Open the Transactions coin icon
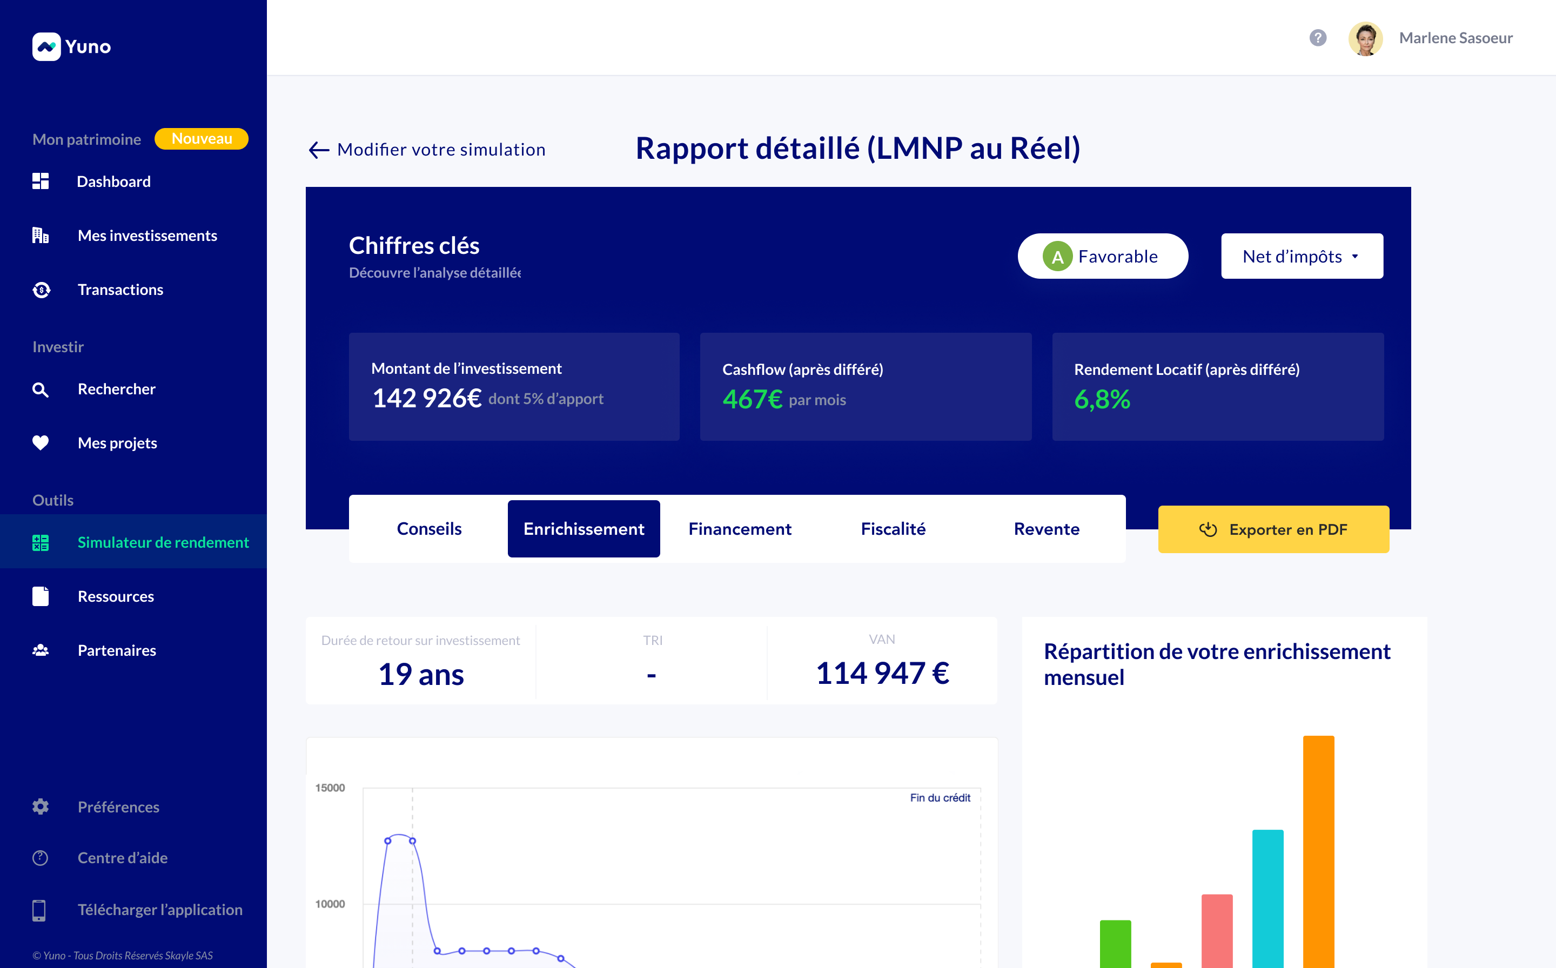Image resolution: width=1556 pixels, height=968 pixels. [41, 290]
